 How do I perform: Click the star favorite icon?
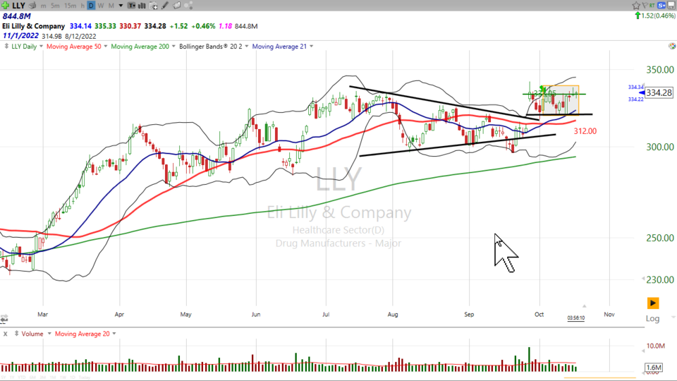tap(635, 6)
